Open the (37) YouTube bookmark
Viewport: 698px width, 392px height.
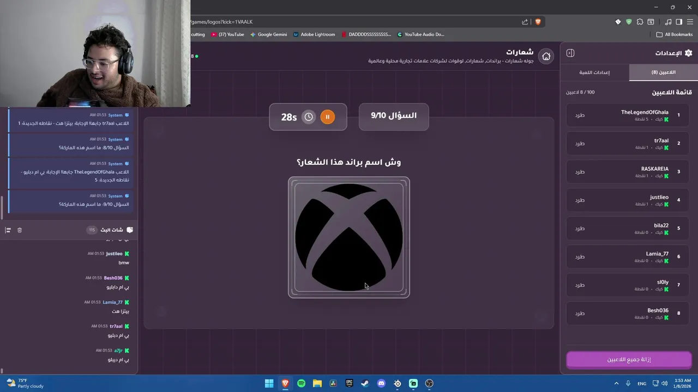coord(227,34)
